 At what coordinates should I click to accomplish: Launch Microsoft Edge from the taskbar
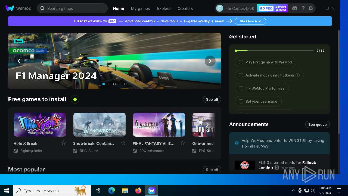pos(111,191)
